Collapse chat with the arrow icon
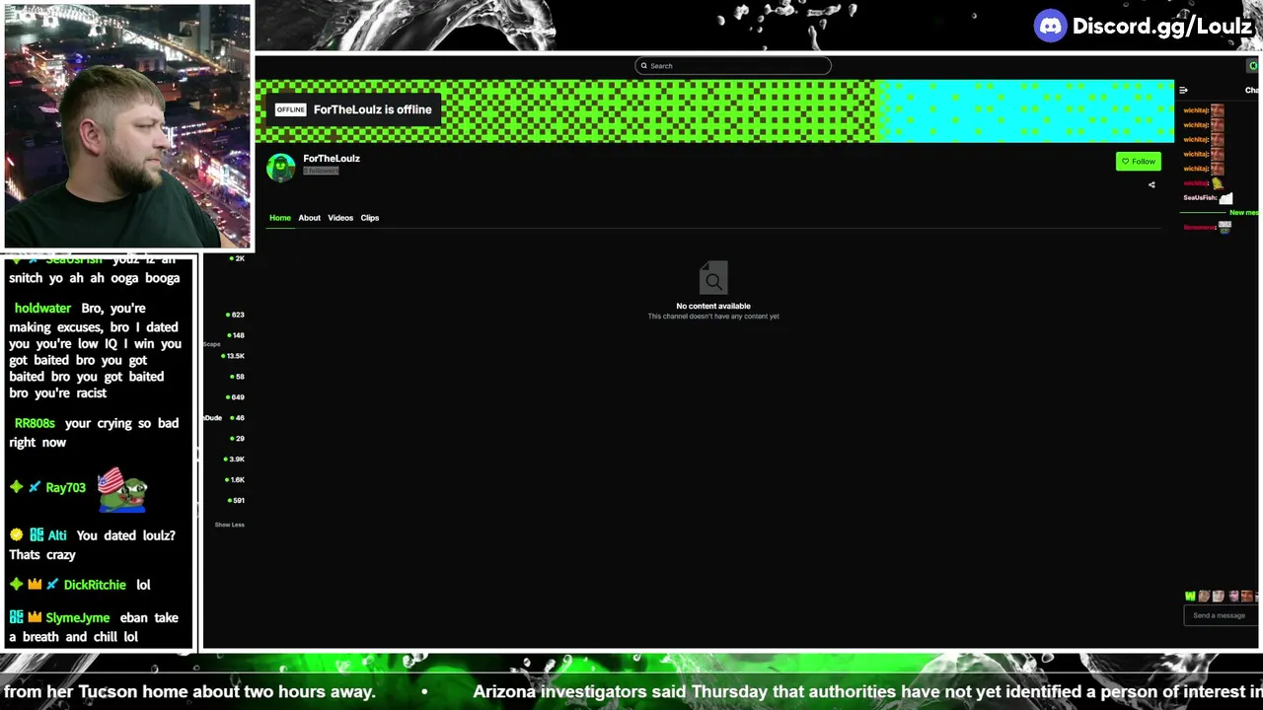 pos(1183,90)
